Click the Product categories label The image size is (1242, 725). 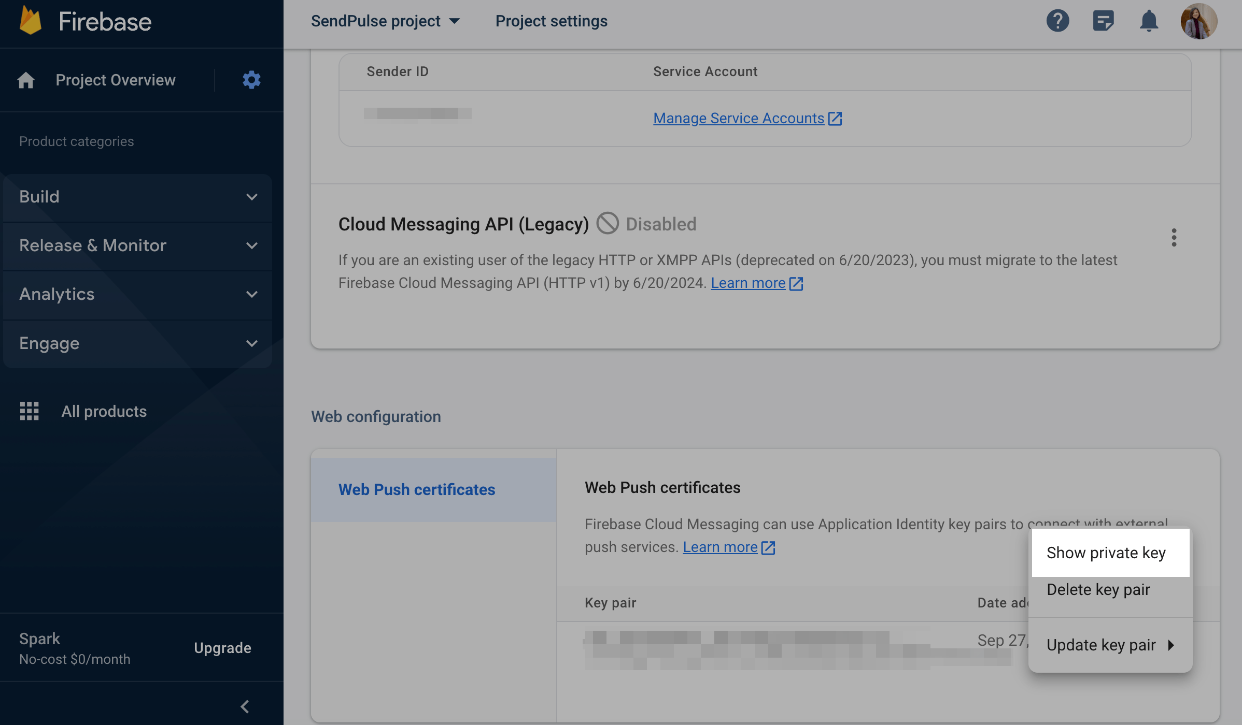pyautogui.click(x=76, y=141)
